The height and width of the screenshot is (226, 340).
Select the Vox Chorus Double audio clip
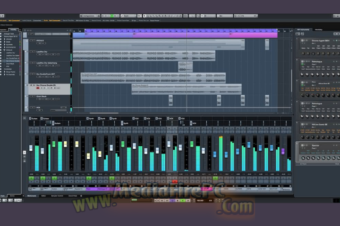(187, 89)
